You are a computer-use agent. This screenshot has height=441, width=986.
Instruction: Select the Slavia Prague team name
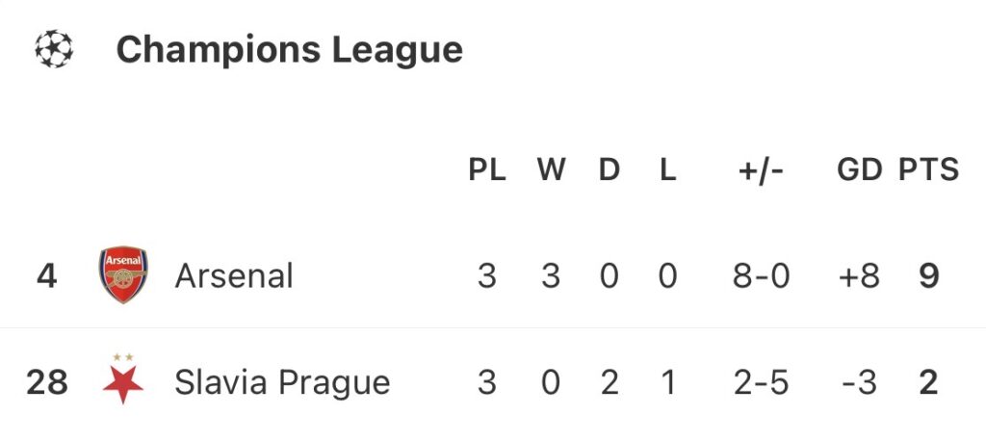282,382
